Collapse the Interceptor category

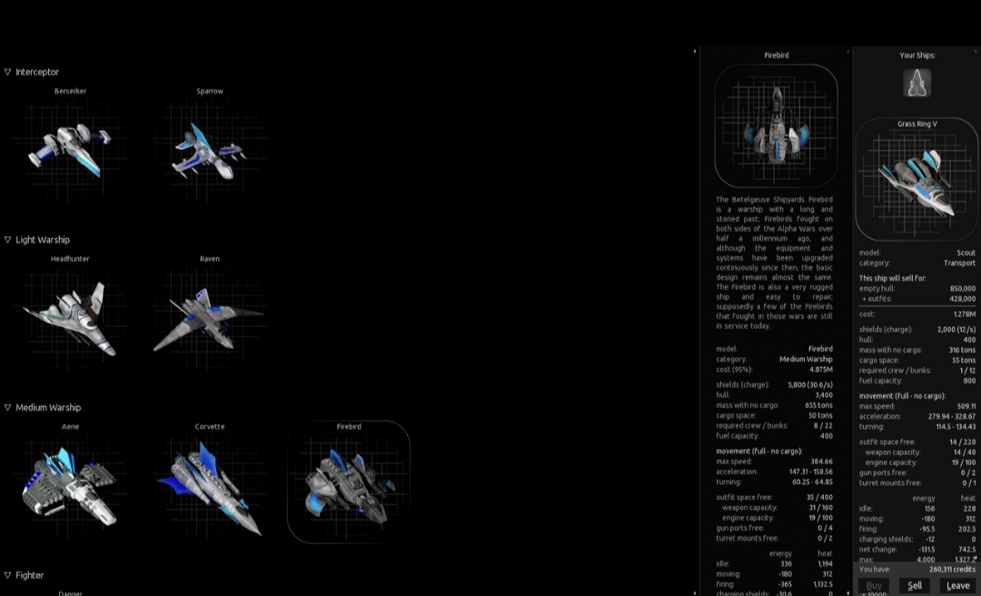pyautogui.click(x=8, y=72)
